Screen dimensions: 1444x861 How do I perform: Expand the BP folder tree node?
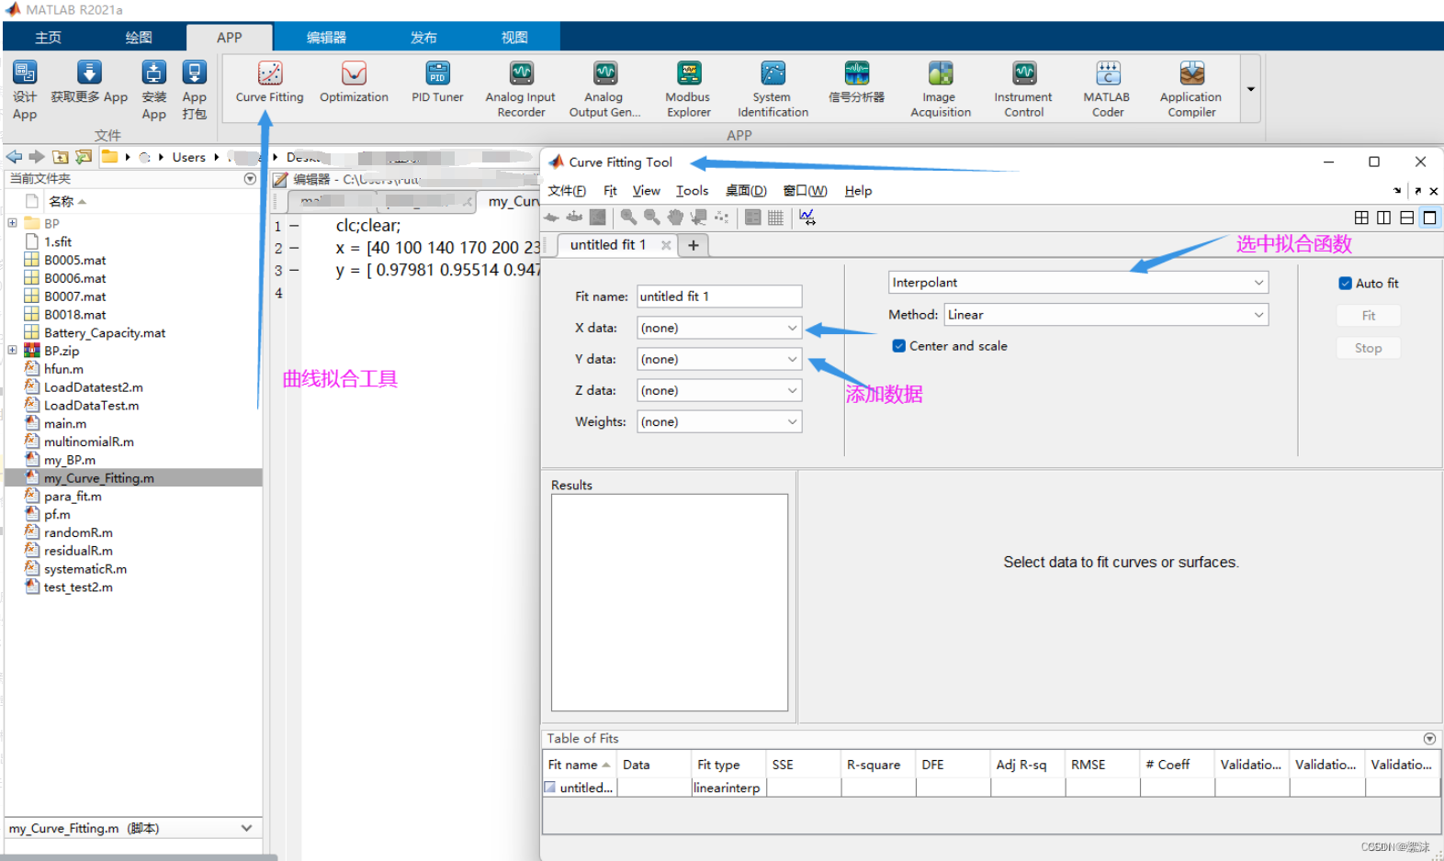pos(12,223)
